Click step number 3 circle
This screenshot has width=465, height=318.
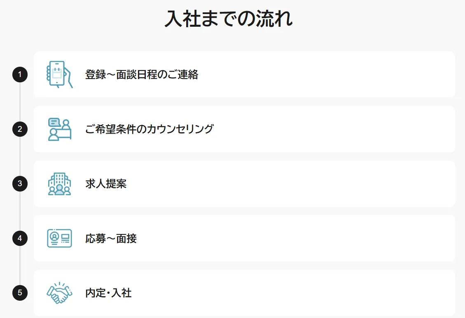coord(20,184)
